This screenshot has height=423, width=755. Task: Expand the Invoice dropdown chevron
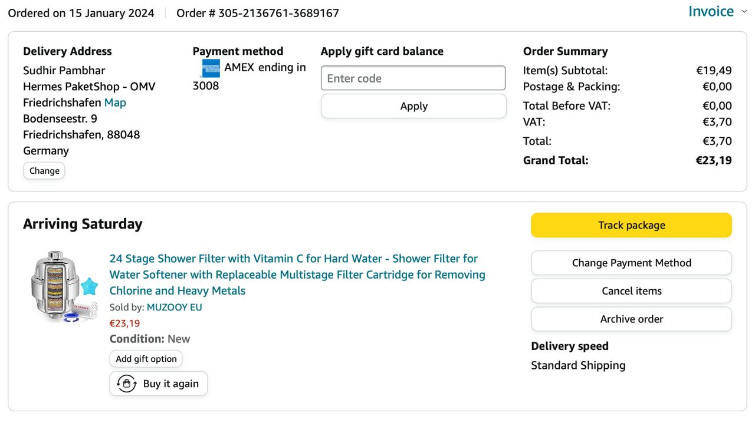coord(744,12)
